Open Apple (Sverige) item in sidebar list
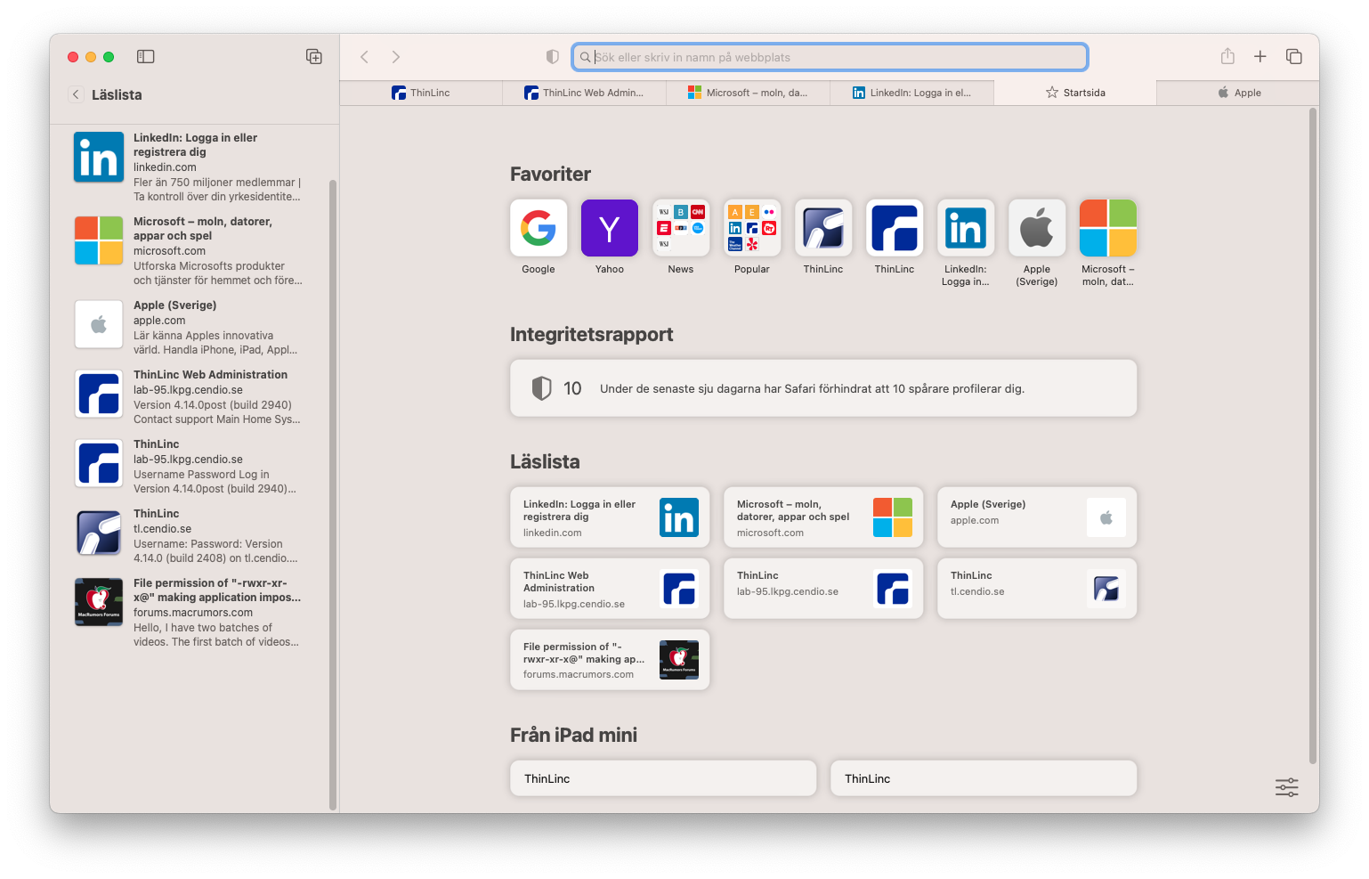Image resolution: width=1369 pixels, height=879 pixels. click(189, 328)
